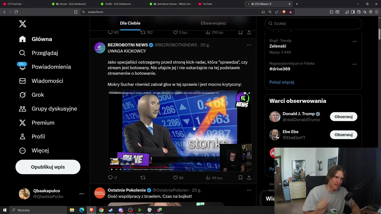Play the stonks video
Screen dimensions: 381x214
pyautogui.click(x=112, y=169)
